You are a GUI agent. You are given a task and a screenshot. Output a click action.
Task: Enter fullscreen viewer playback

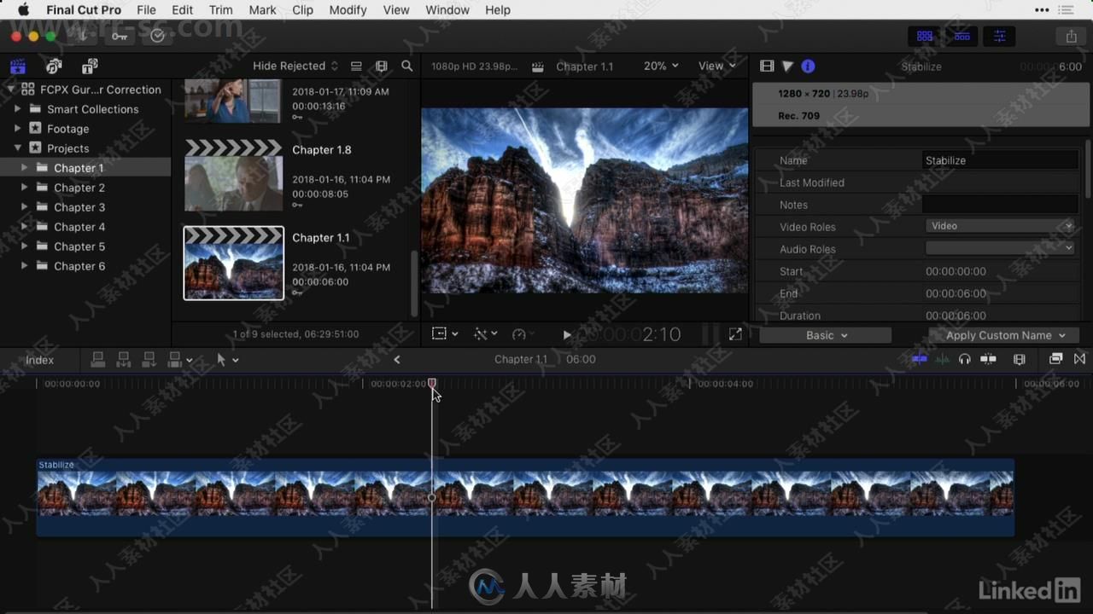pyautogui.click(x=735, y=335)
